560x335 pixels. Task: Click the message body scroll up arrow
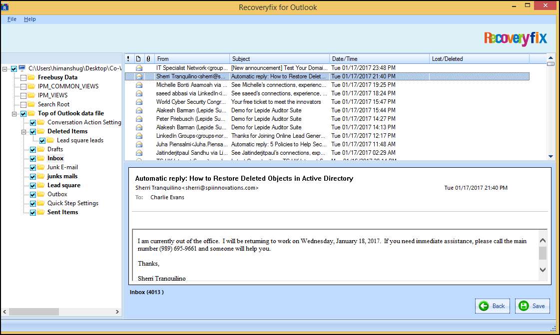coord(543,241)
